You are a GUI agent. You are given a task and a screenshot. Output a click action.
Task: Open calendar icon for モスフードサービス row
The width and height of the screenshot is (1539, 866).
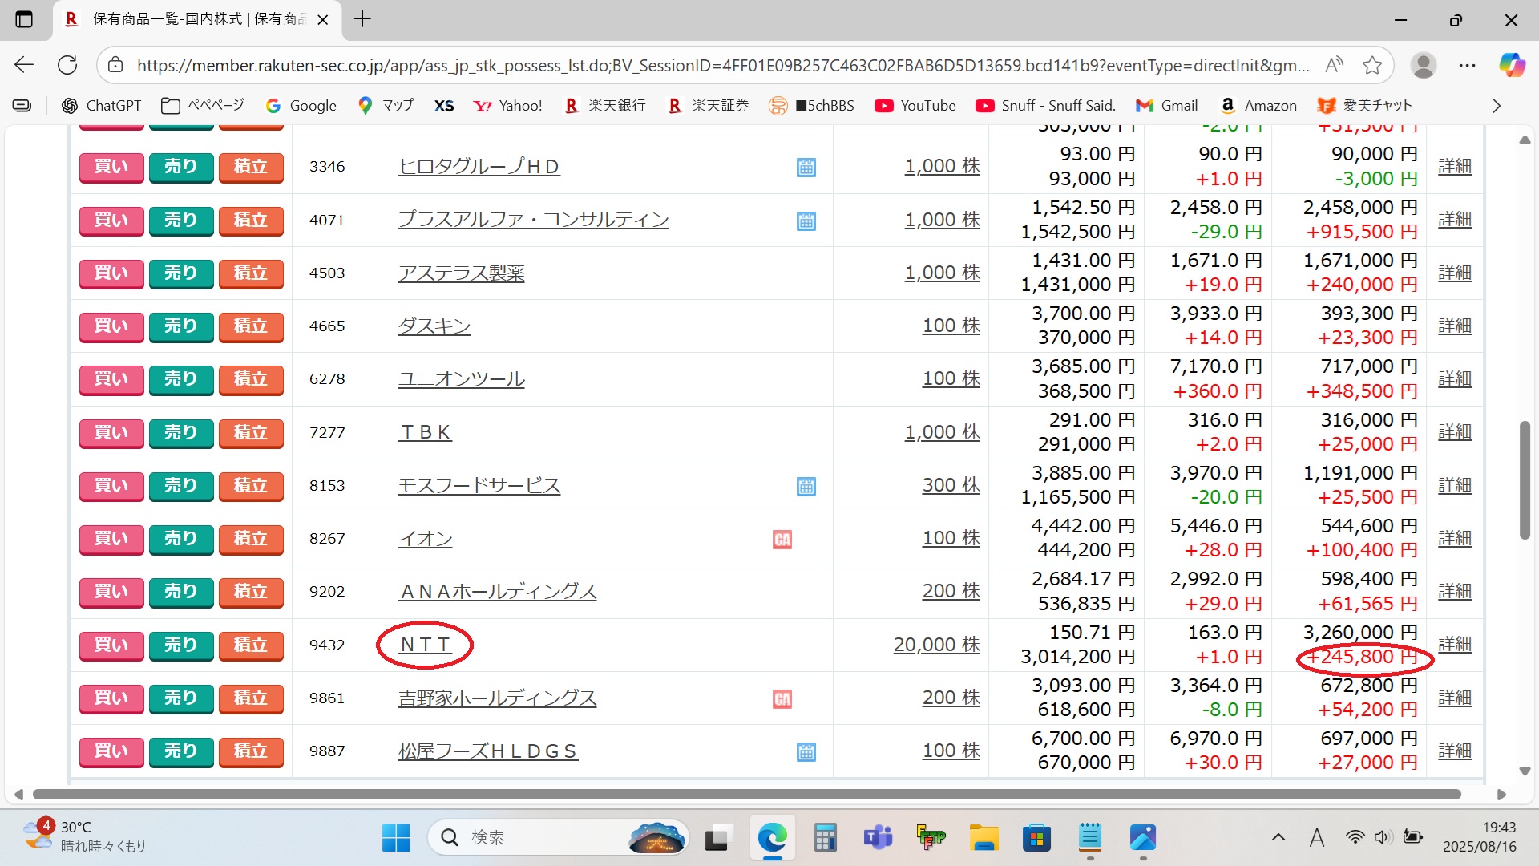(x=806, y=487)
